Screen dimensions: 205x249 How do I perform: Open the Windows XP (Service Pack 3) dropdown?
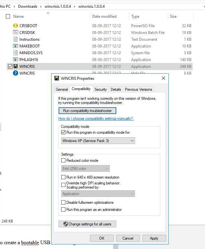98,141
